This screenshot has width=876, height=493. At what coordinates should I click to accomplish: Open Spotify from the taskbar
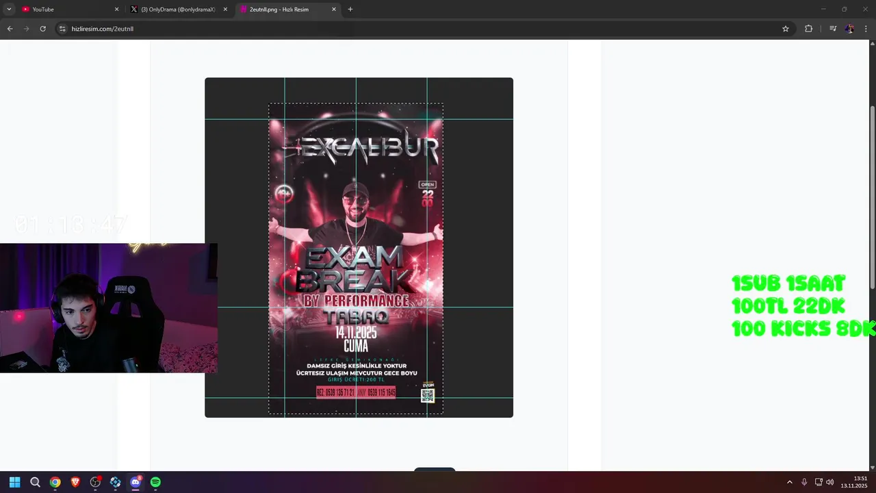coord(155,482)
